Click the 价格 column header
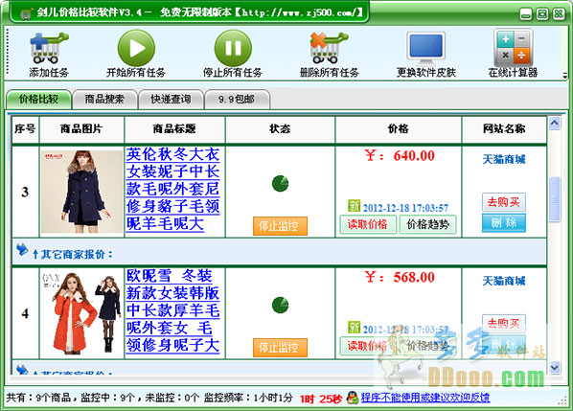The width and height of the screenshot is (573, 411). click(x=399, y=129)
